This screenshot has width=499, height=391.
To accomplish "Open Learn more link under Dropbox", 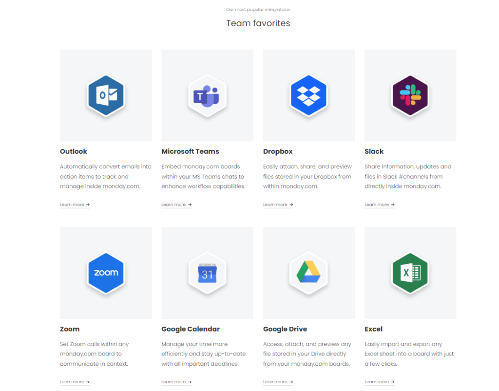I will coord(278,205).
